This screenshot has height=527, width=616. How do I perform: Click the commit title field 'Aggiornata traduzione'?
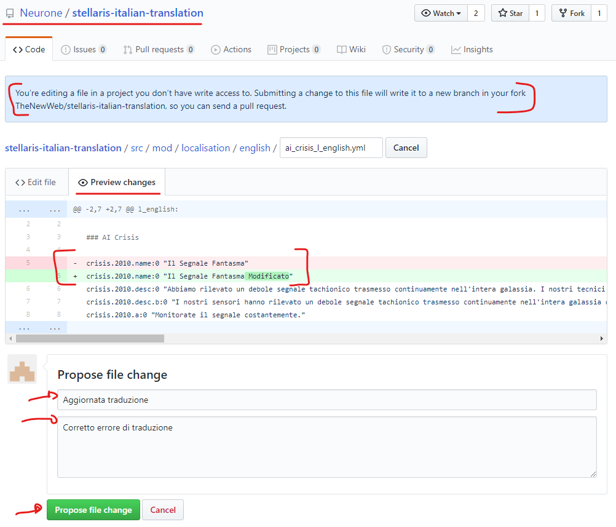(x=327, y=400)
